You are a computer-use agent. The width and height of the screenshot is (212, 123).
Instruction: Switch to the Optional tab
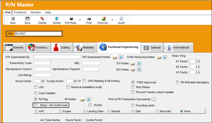pyautogui.click(x=152, y=47)
